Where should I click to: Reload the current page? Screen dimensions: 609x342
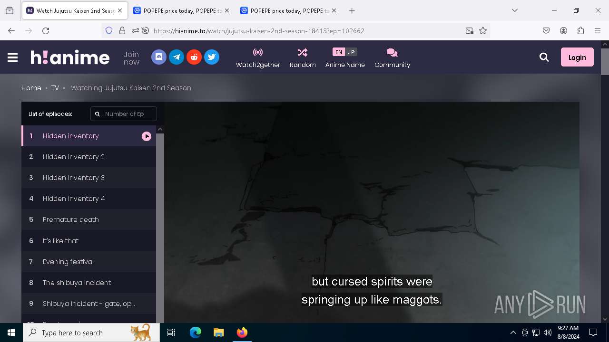[46, 30]
